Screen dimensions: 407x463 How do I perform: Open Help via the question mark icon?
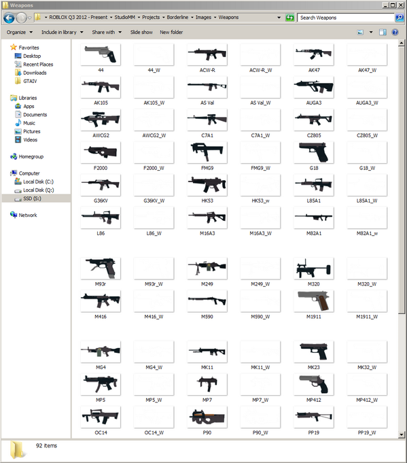(x=395, y=32)
